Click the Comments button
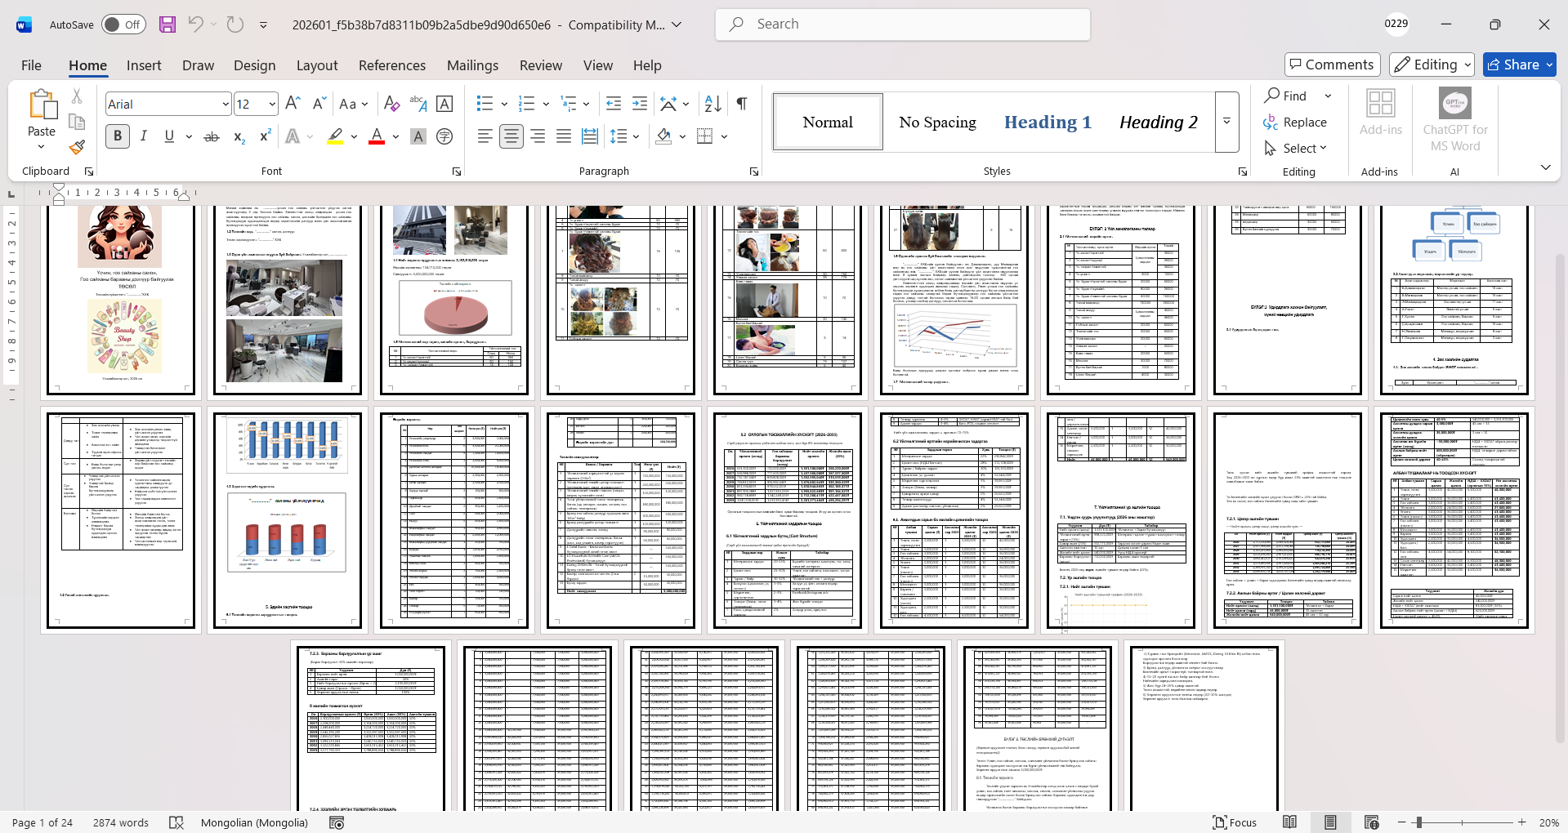The height and width of the screenshot is (833, 1568). [x=1332, y=65]
